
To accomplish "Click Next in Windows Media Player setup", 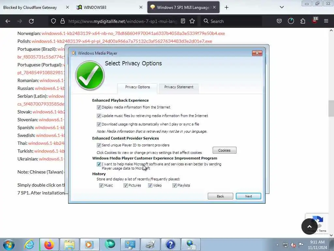I will tap(248, 196).
